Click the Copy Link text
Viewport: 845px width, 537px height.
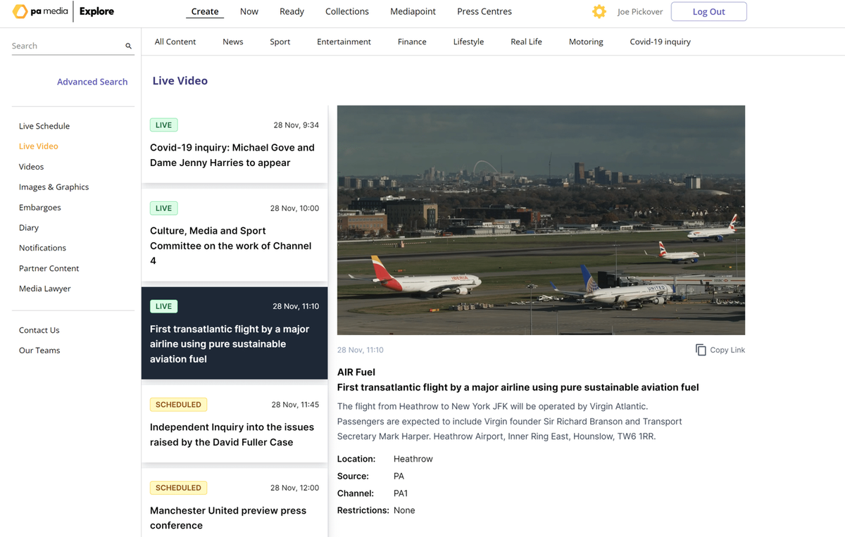point(727,350)
